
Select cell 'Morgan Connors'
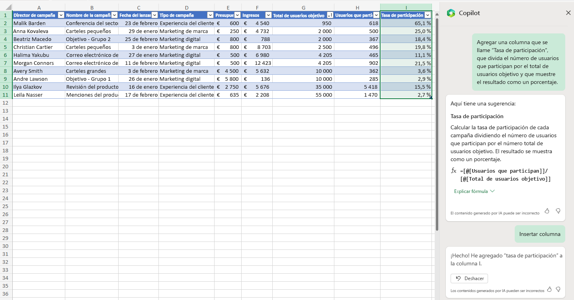[39, 63]
